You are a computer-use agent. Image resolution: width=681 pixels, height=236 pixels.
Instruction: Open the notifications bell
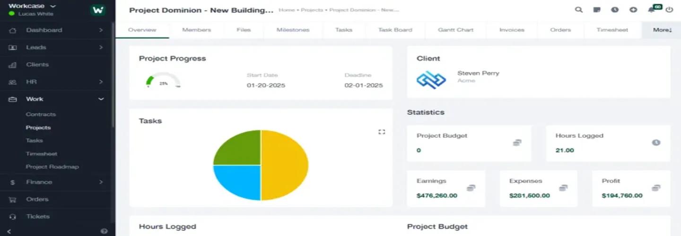[x=652, y=10]
